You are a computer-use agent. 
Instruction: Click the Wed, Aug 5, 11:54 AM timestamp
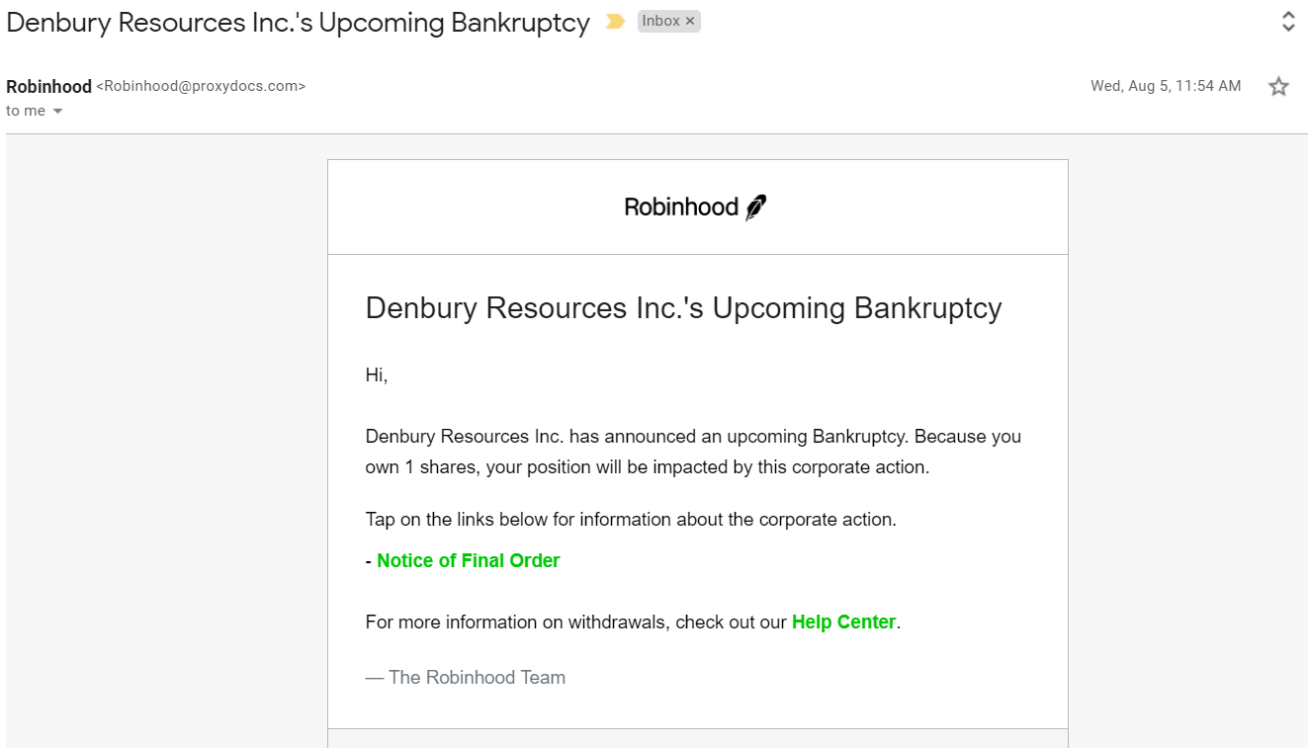point(1166,86)
